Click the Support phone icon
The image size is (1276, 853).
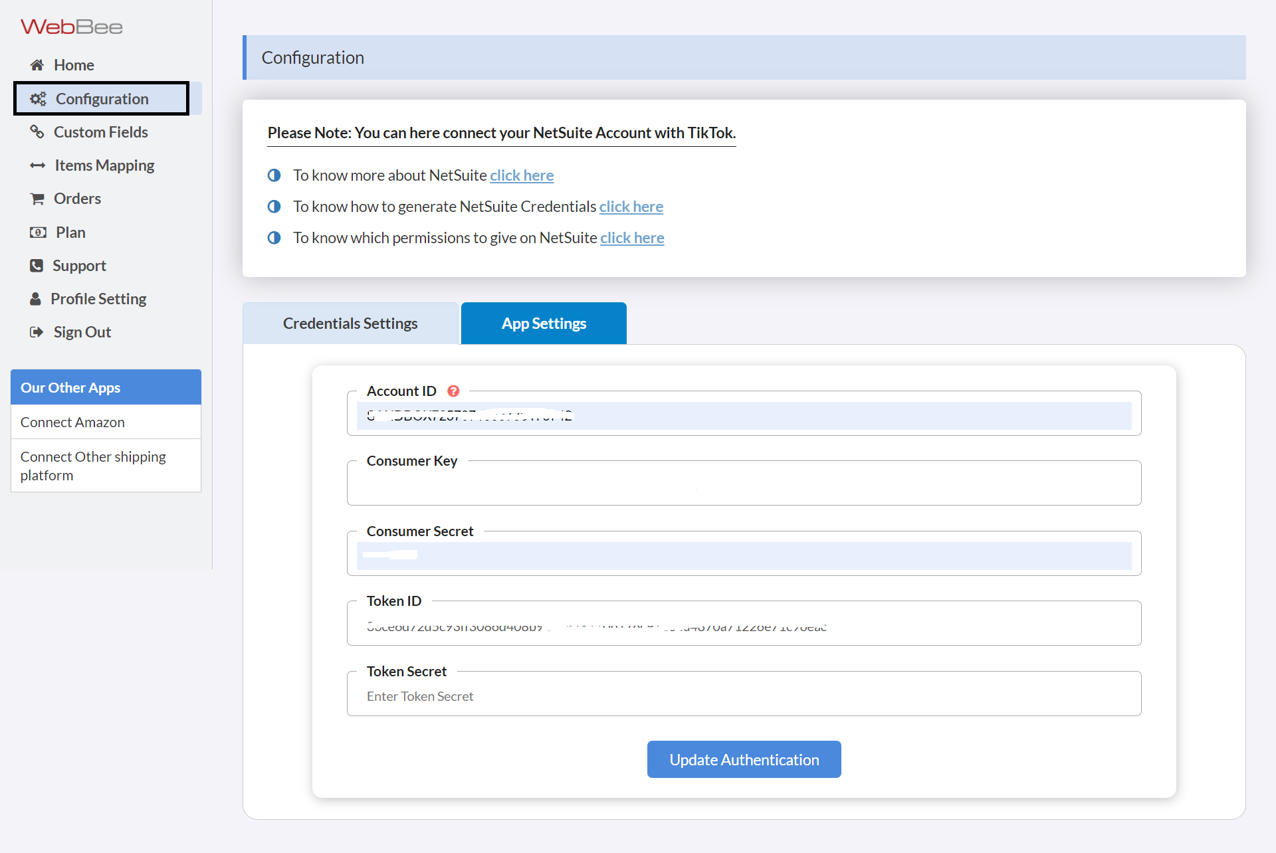pyautogui.click(x=37, y=266)
